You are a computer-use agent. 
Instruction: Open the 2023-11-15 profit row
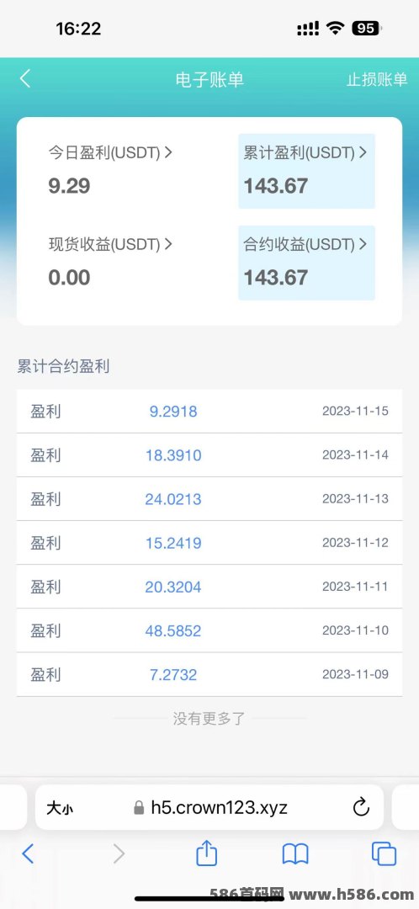pyautogui.click(x=209, y=411)
